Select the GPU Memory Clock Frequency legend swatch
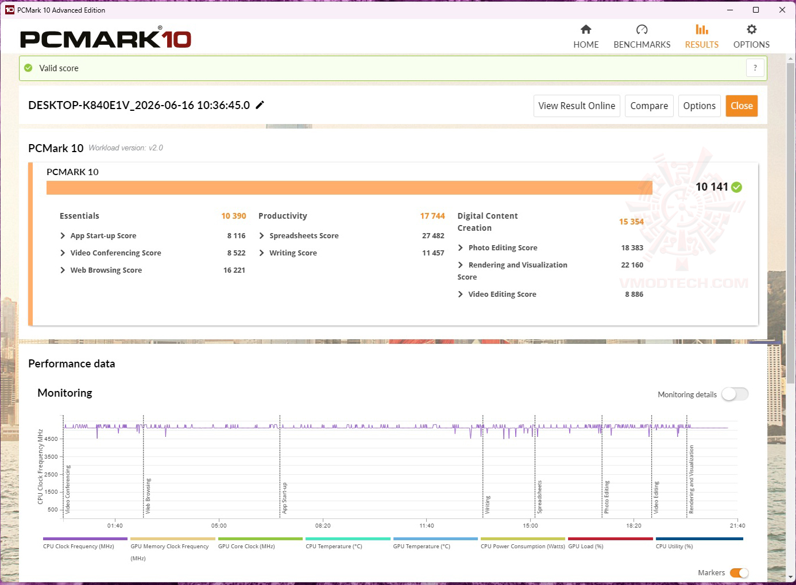Screen dimensions: 796x585 coord(173,538)
